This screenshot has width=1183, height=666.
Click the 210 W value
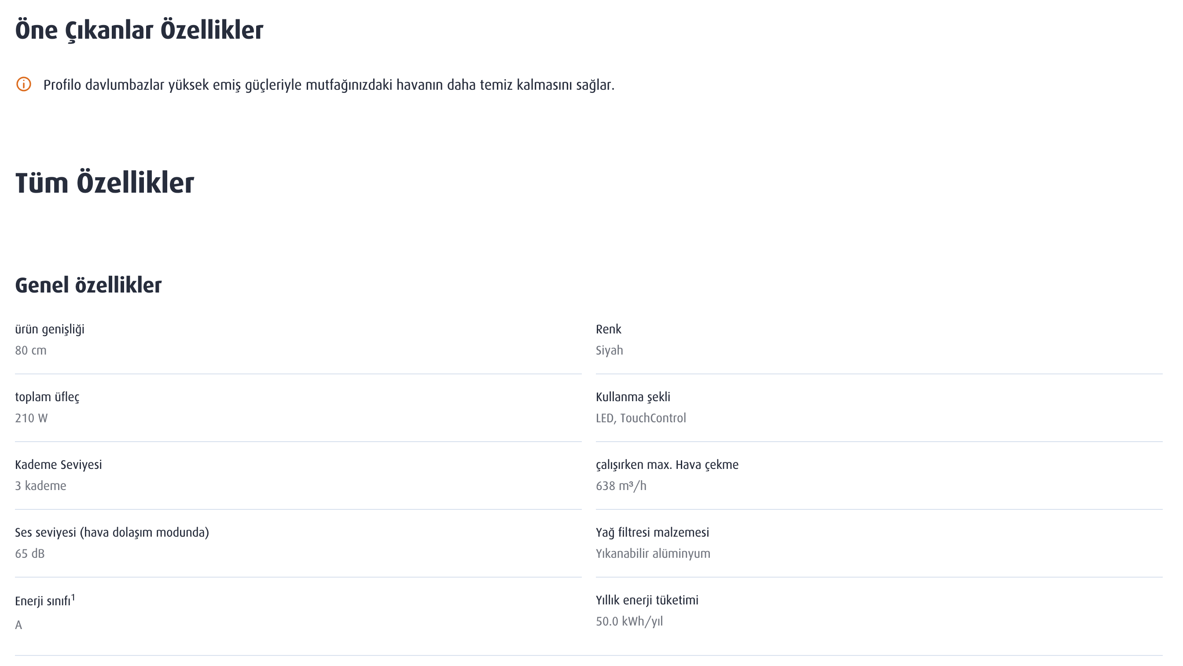click(31, 418)
